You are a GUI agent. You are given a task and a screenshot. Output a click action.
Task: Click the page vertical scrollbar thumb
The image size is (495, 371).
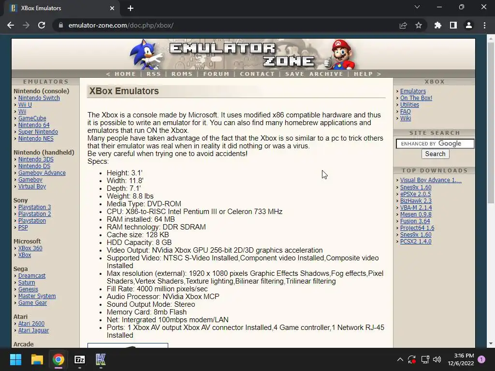click(x=491, y=123)
